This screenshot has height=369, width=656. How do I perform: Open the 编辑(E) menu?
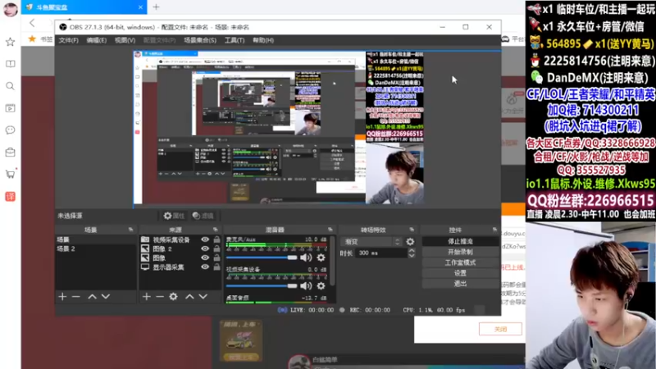96,40
